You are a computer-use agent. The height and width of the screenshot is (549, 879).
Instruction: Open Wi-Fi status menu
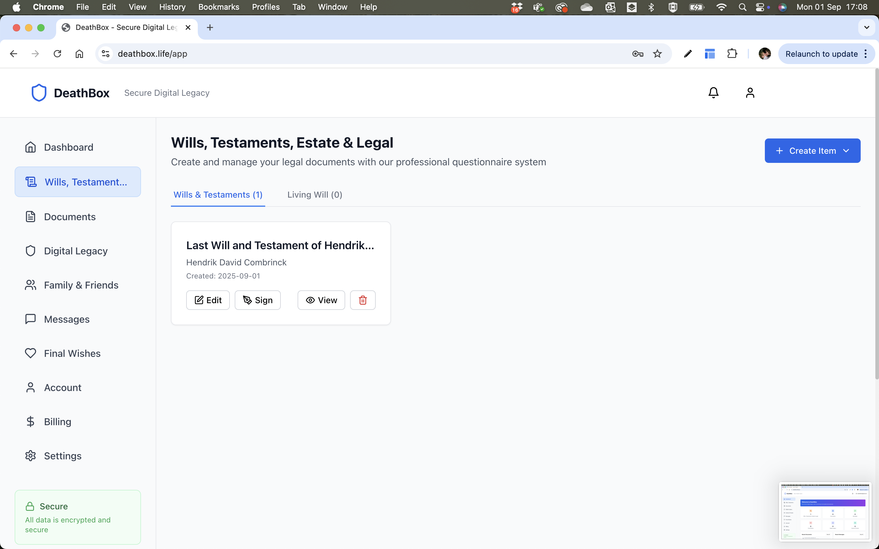[722, 7]
